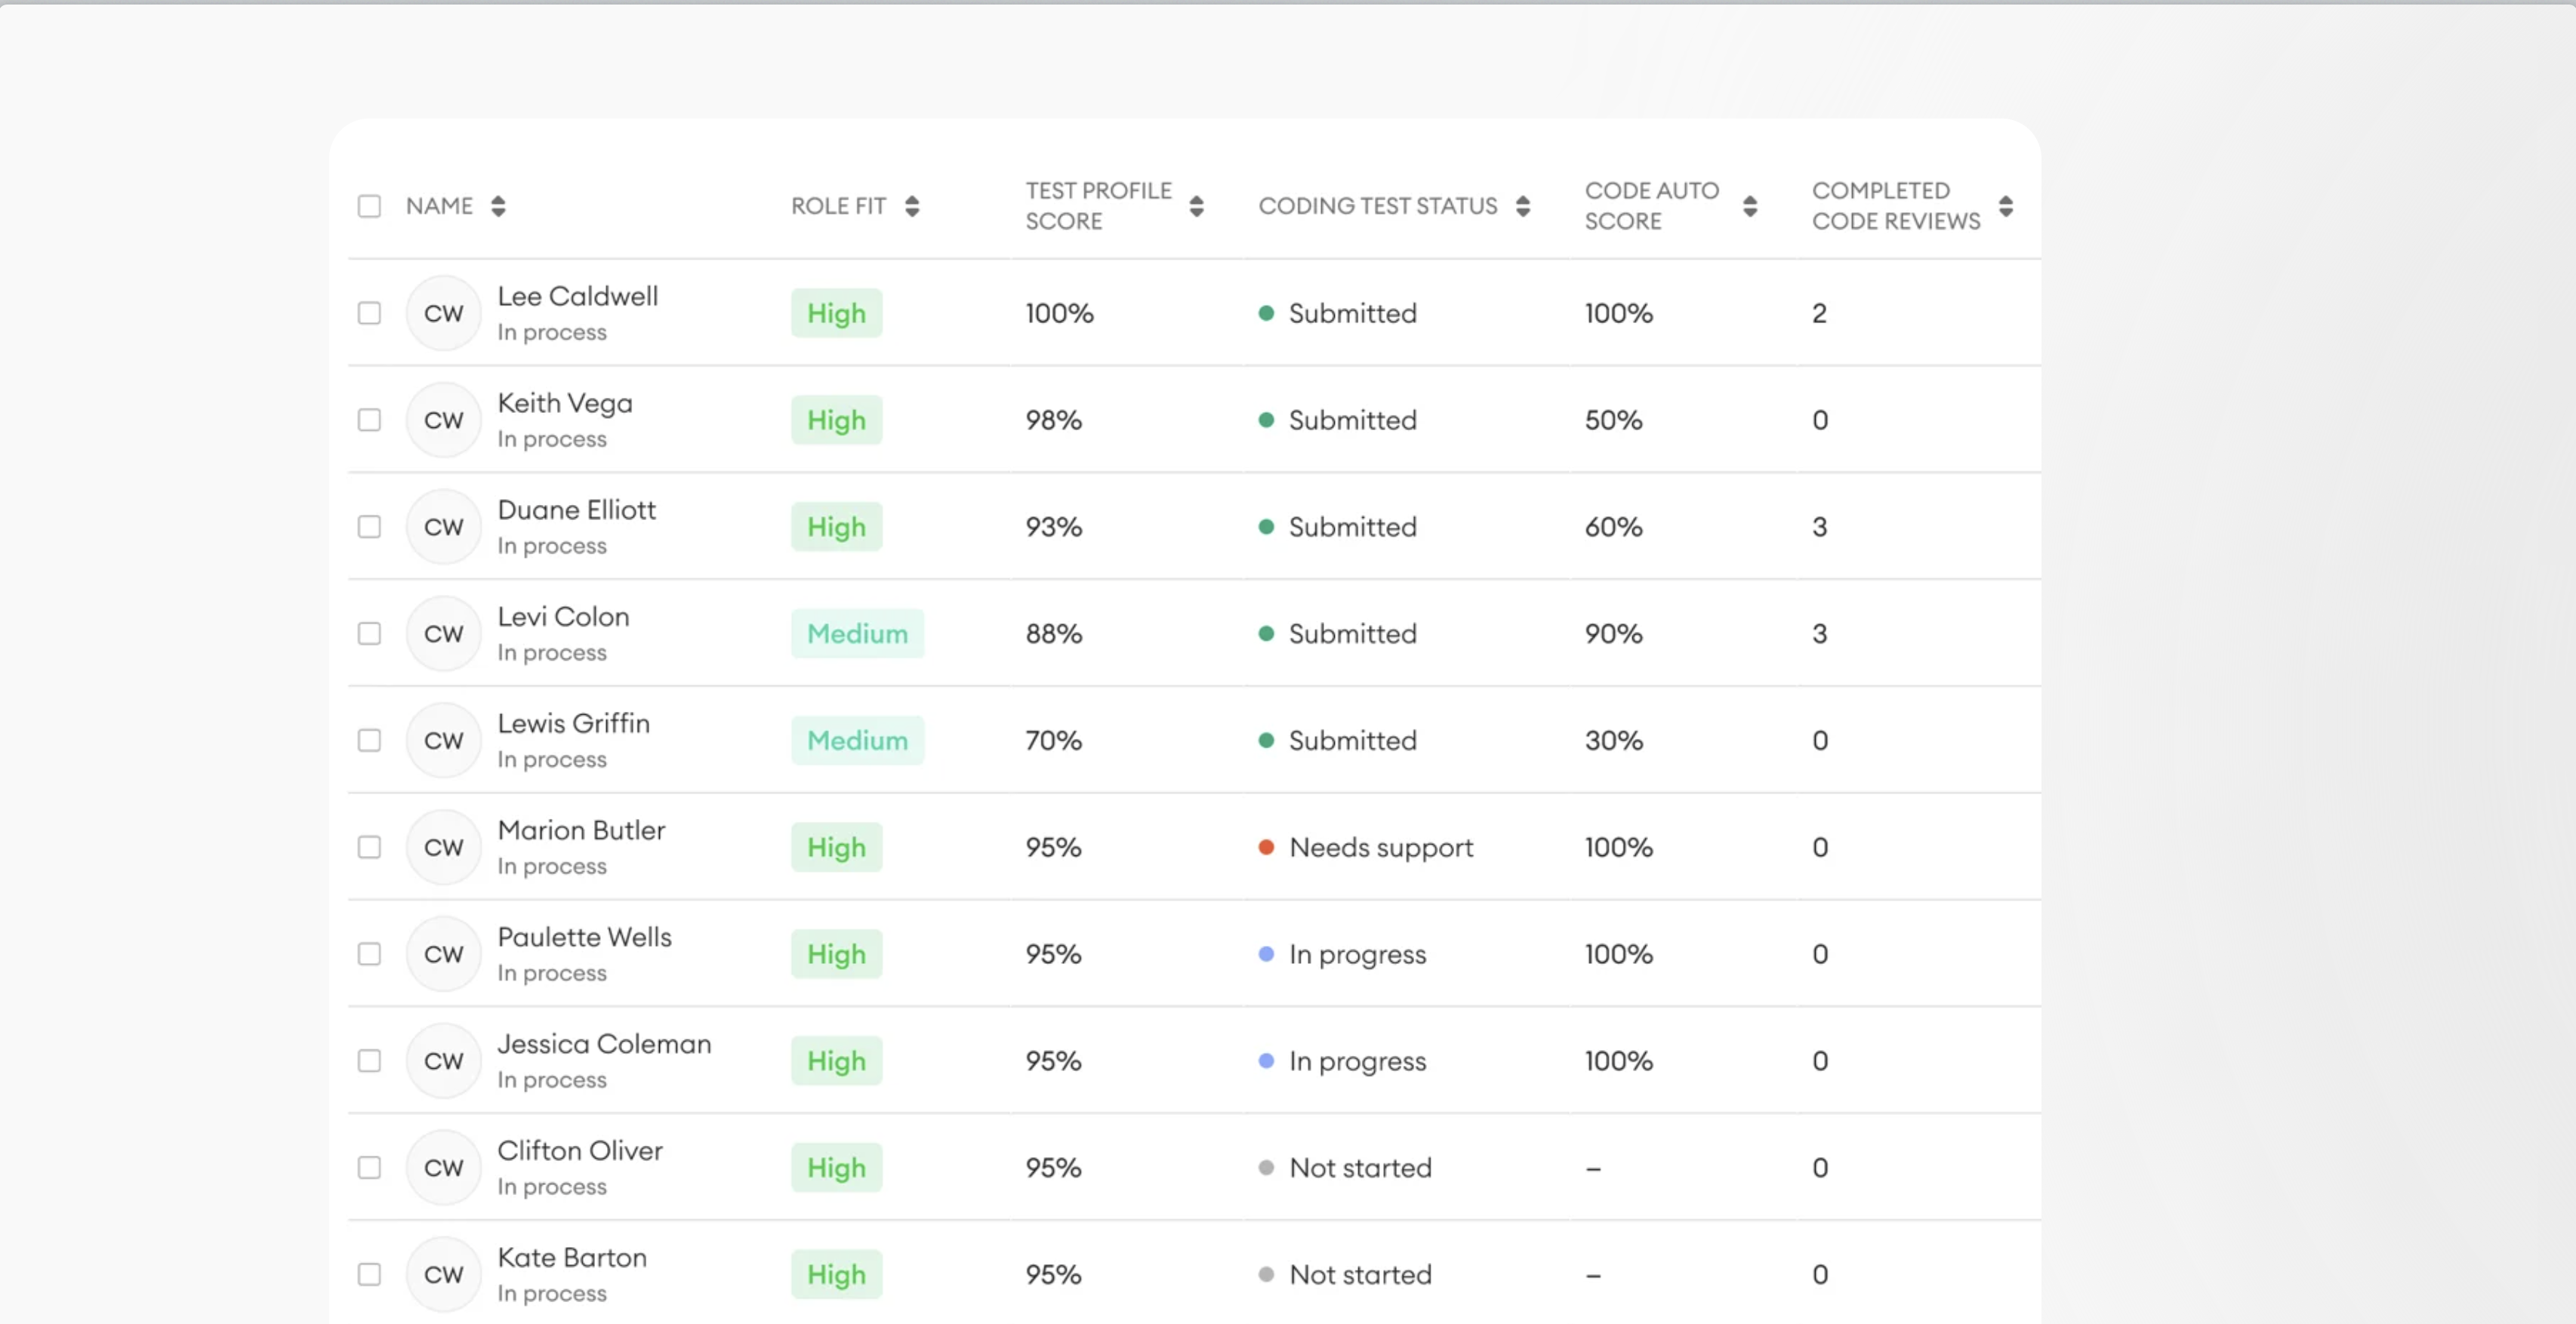Click the 93% test profile score
The height and width of the screenshot is (1324, 2576).
[x=1053, y=527]
